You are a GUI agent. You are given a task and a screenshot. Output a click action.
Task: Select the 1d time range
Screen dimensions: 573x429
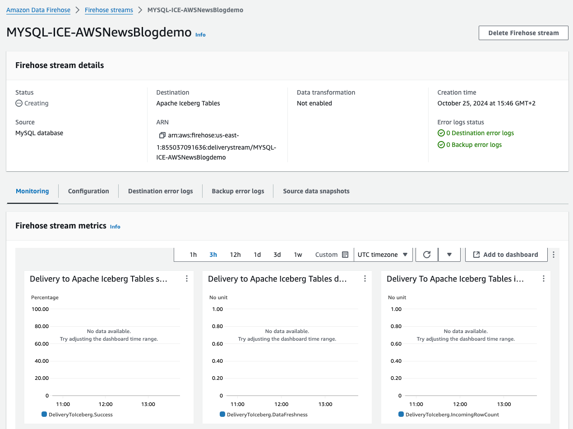coord(257,255)
